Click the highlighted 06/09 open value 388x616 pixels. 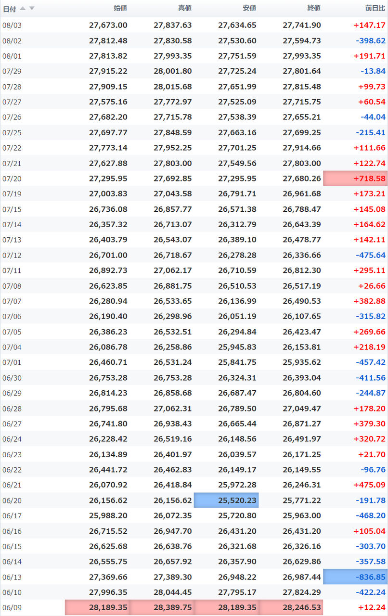click(x=97, y=608)
